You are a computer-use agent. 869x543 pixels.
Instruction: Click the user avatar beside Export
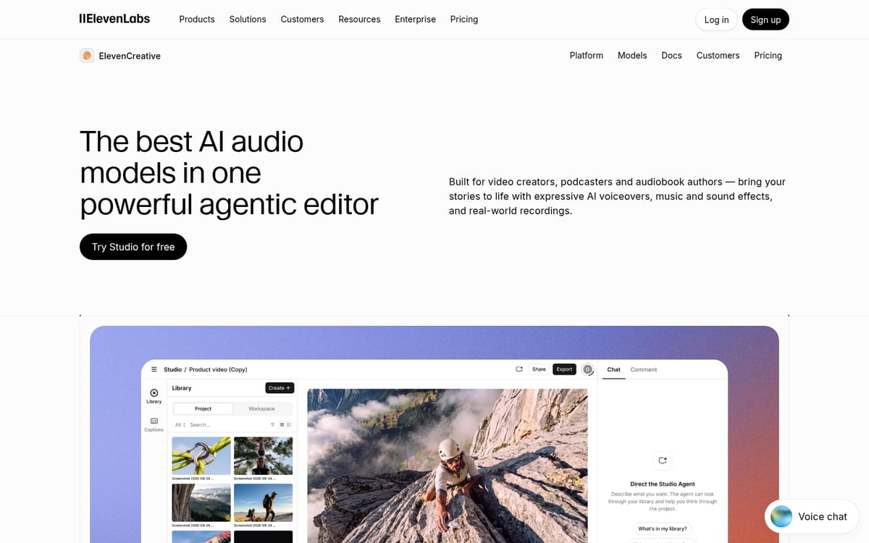(587, 369)
